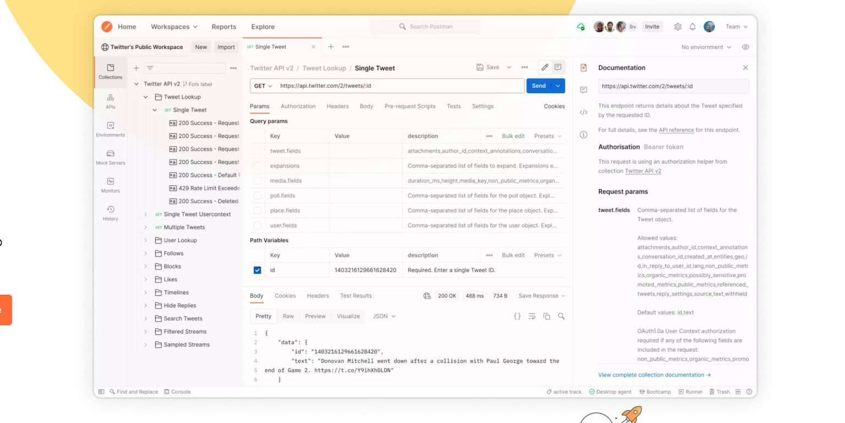Open the Environments sidebar panel

(x=111, y=129)
